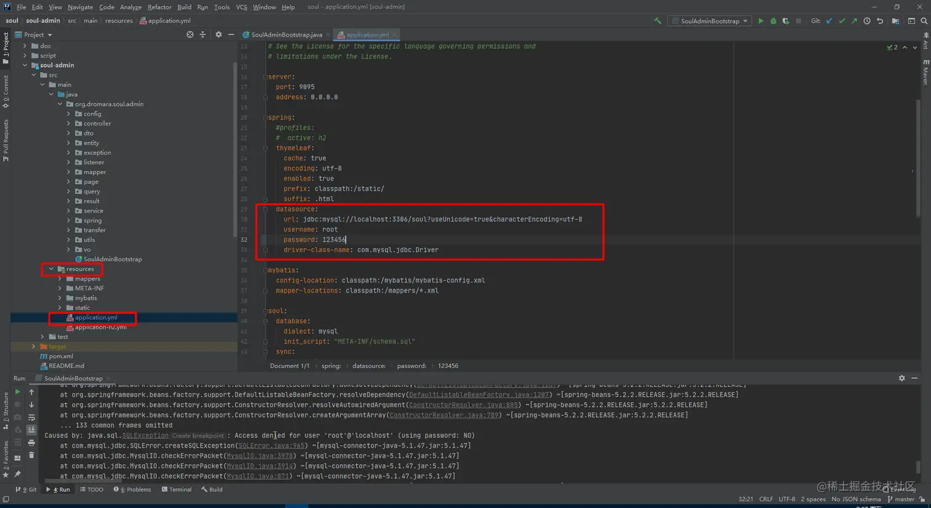Toggle scroll to end in Run console
This screenshot has height=508, width=931.
[31, 430]
